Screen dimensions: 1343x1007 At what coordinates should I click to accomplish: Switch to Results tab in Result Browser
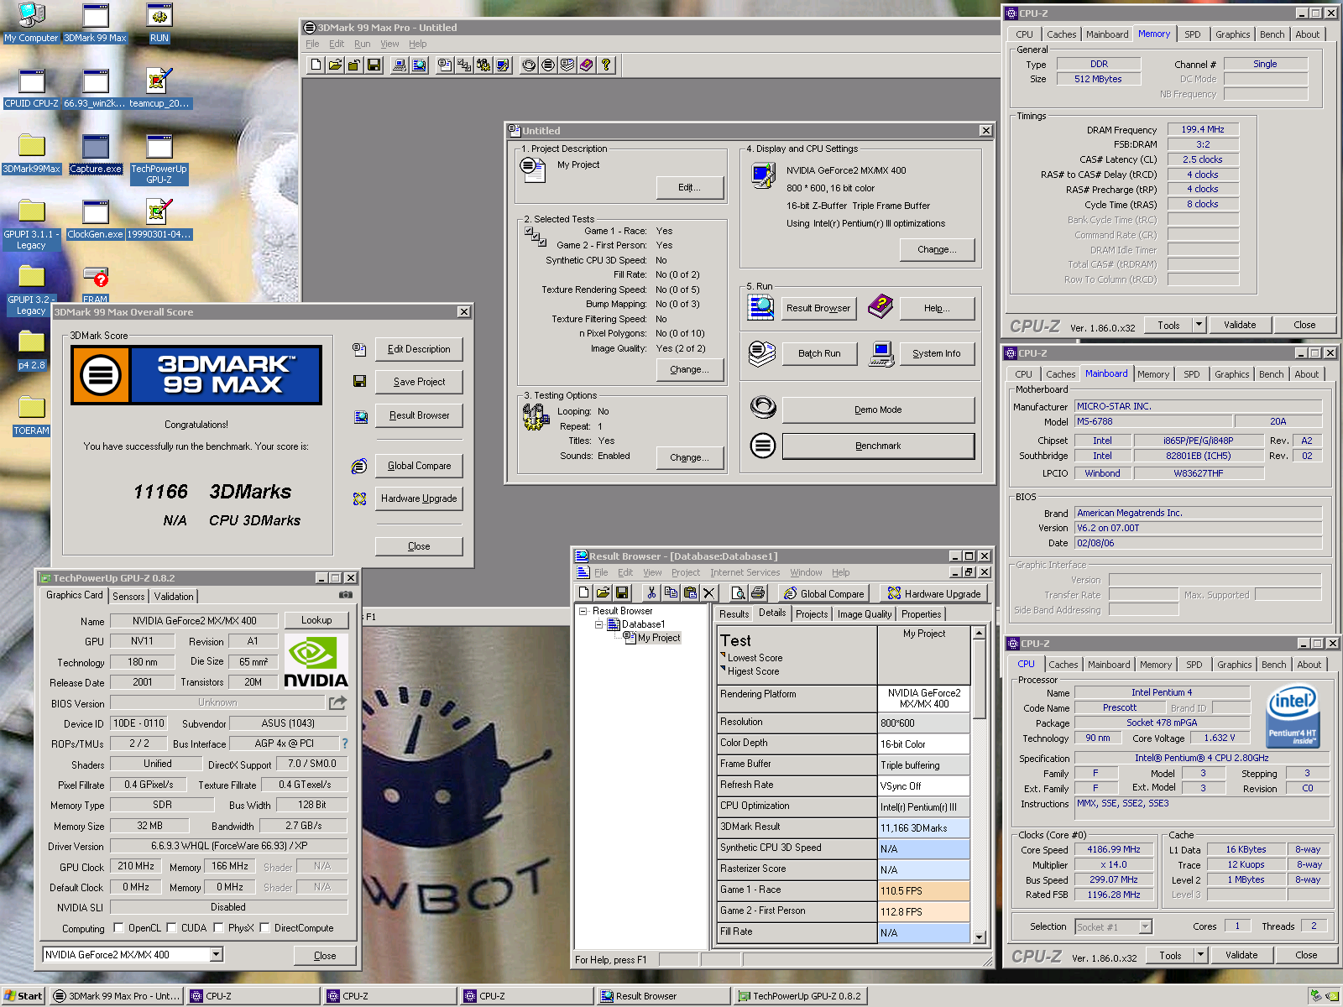(734, 614)
